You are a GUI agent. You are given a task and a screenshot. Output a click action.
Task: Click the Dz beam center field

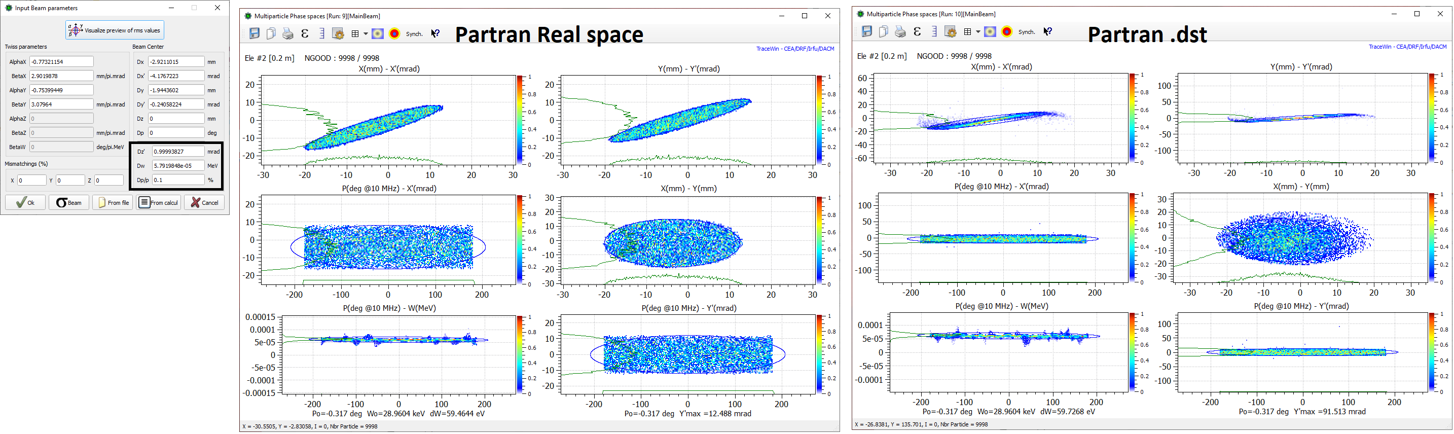coord(176,119)
